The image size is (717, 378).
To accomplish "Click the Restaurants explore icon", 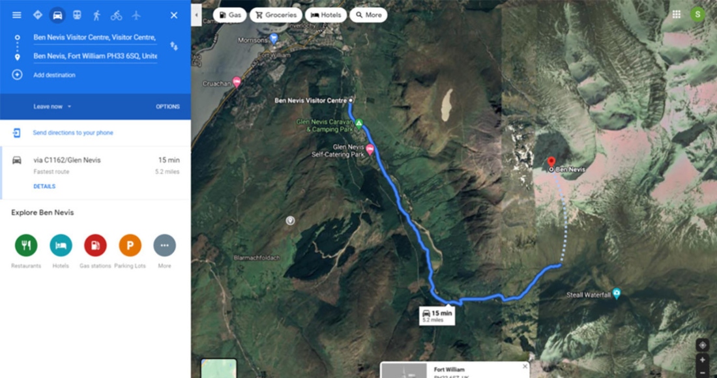I will (x=26, y=246).
